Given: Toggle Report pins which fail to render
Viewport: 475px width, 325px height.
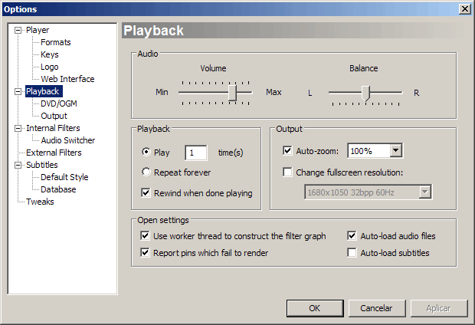Looking at the screenshot, I should [x=145, y=252].
